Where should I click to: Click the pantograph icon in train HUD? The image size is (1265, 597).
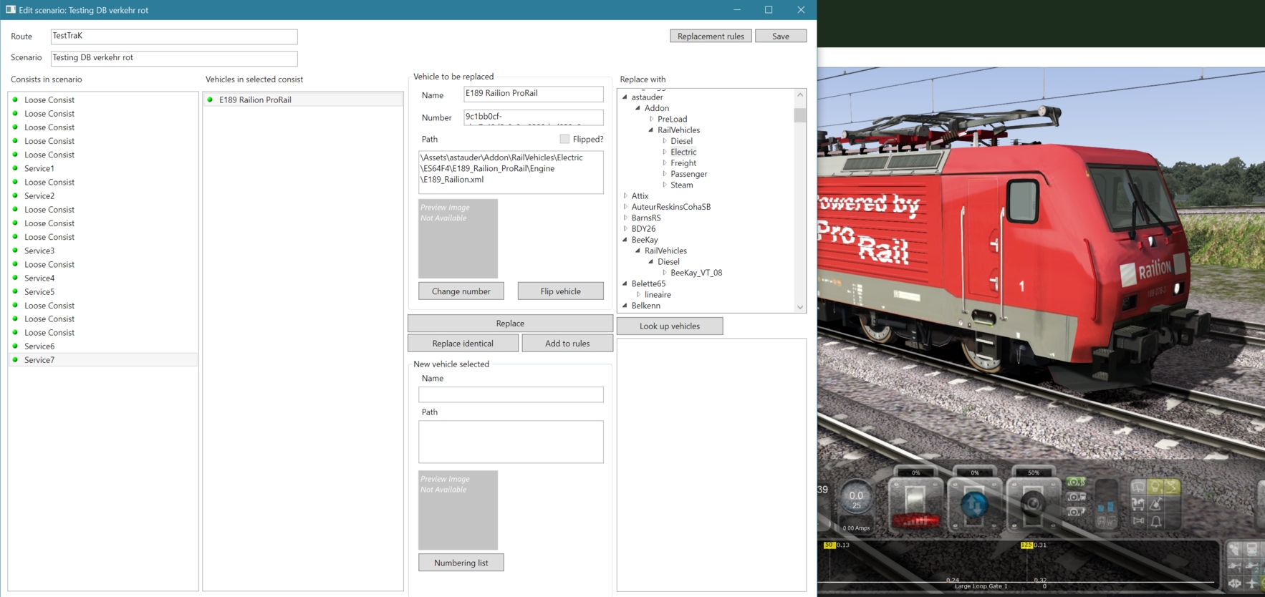tap(1173, 487)
